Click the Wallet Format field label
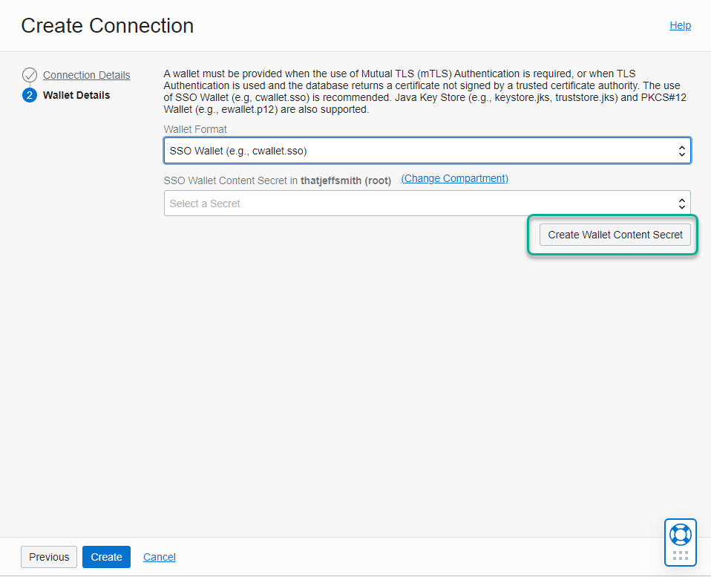The height and width of the screenshot is (577, 711). pos(195,129)
